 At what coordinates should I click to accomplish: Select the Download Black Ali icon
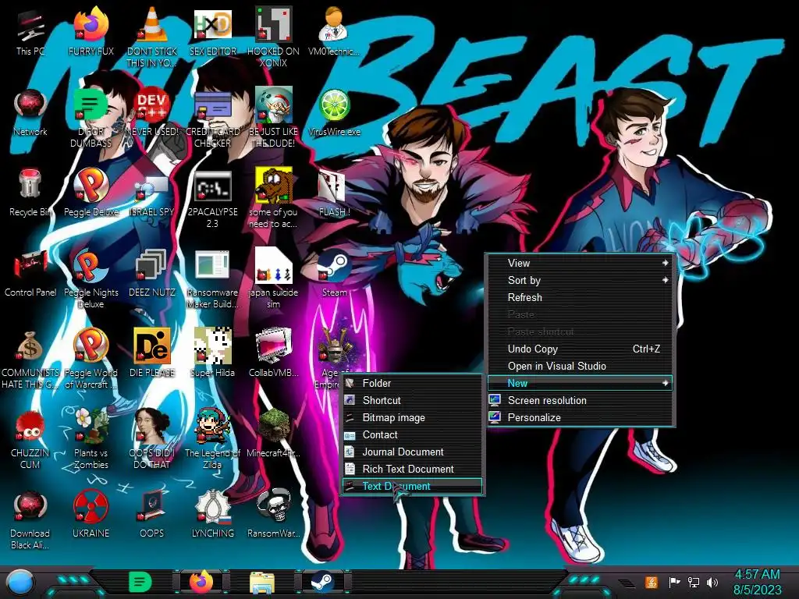point(30,519)
